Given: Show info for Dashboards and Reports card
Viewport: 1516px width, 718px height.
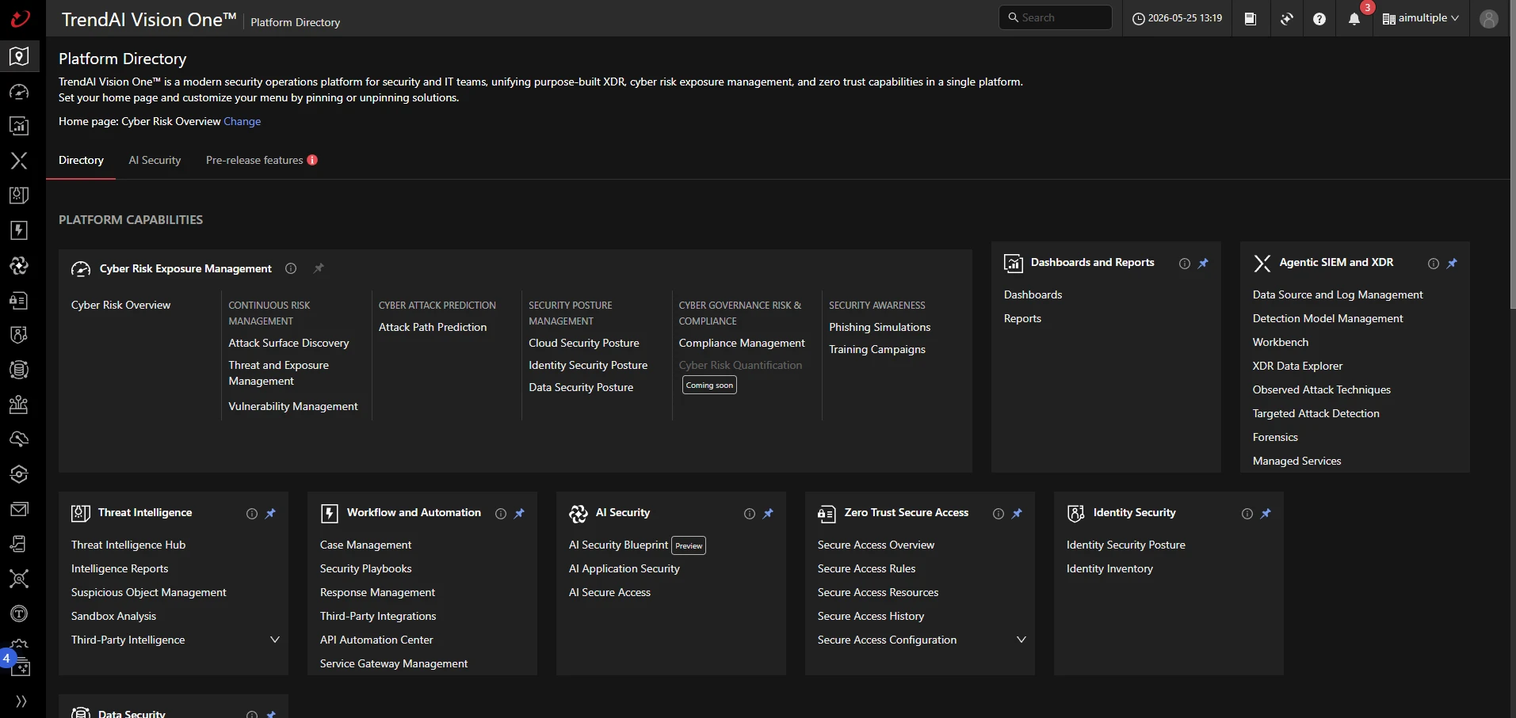Looking at the screenshot, I should [x=1185, y=264].
